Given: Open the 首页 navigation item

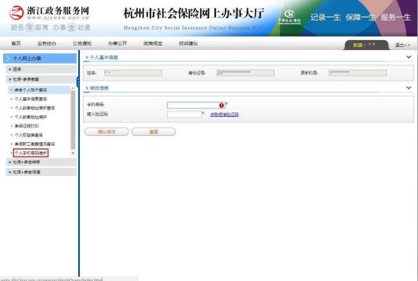Looking at the screenshot, I should (16, 43).
